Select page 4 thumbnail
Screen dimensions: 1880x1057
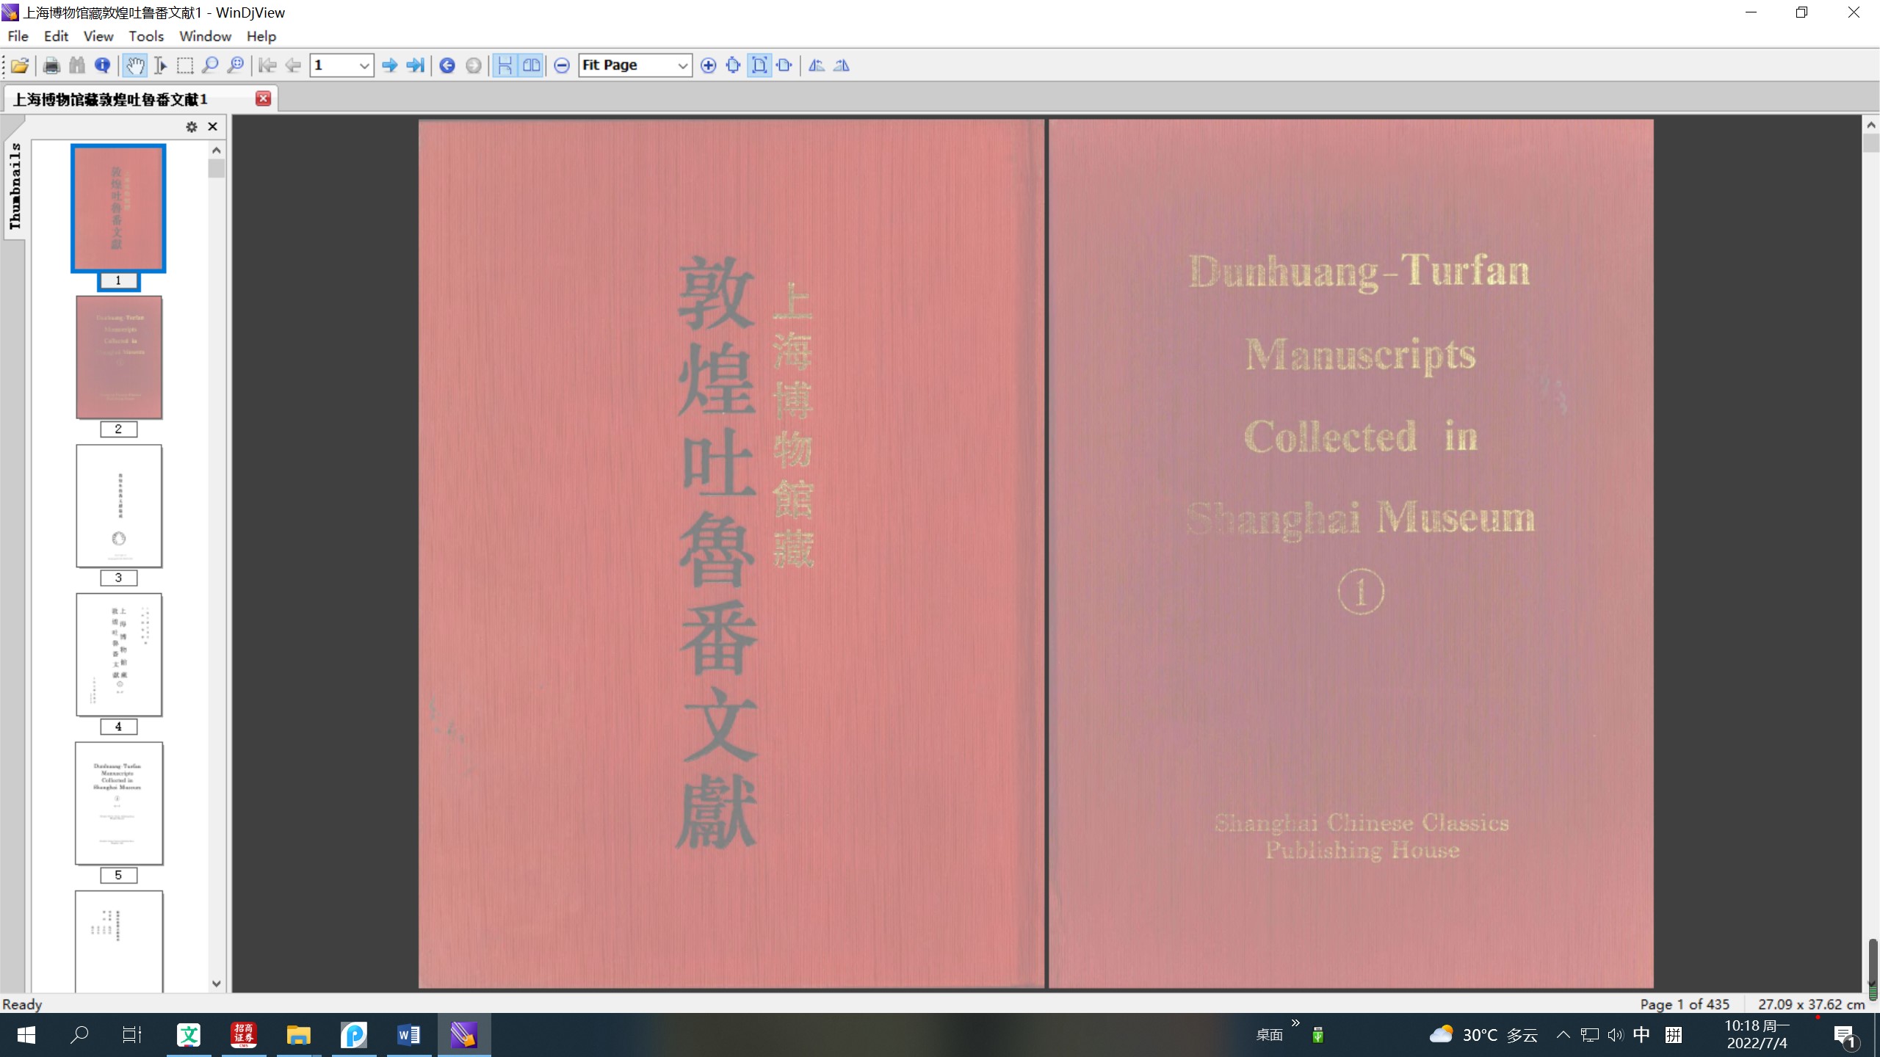[119, 655]
